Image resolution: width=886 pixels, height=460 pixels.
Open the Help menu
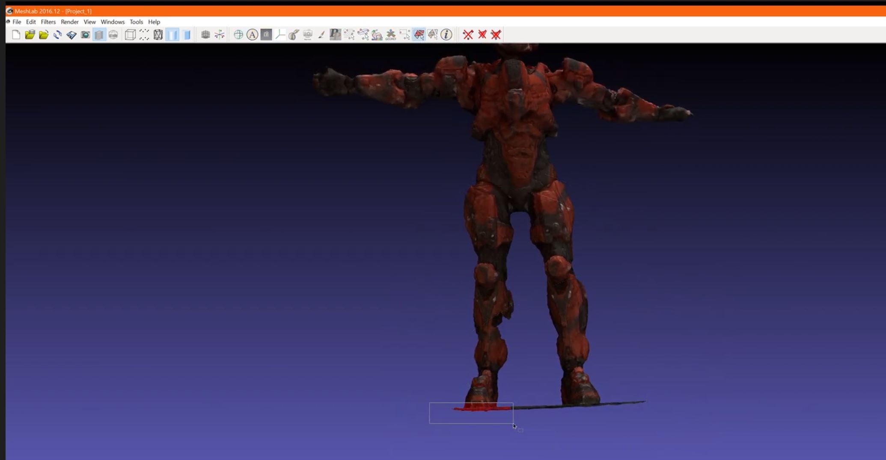(x=154, y=22)
